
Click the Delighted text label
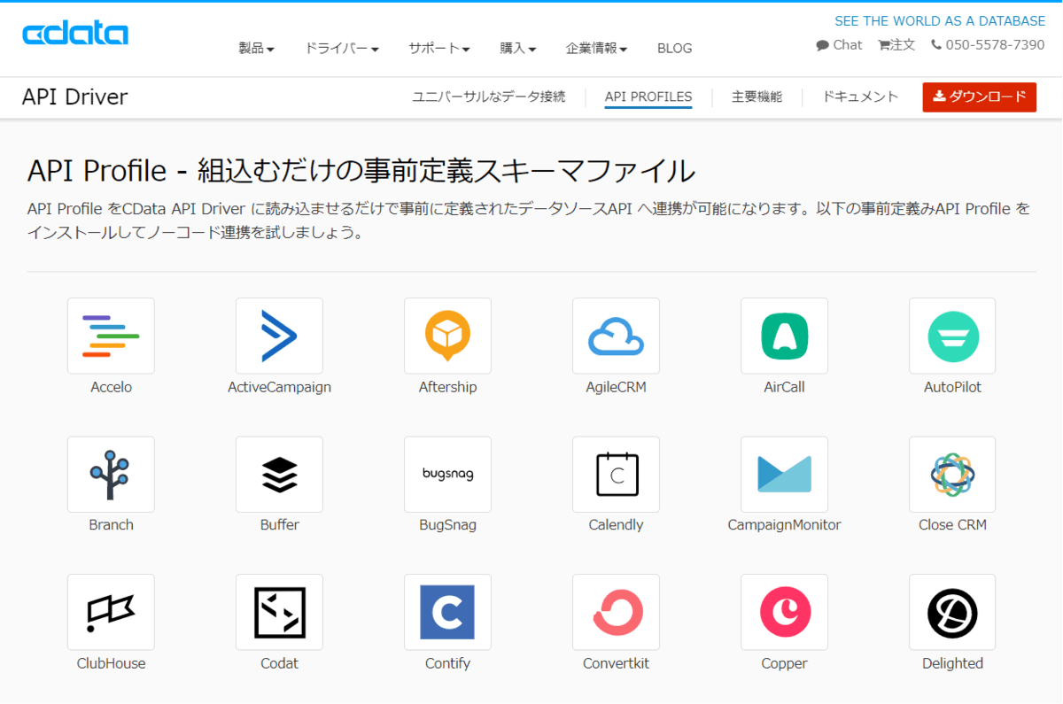point(952,663)
